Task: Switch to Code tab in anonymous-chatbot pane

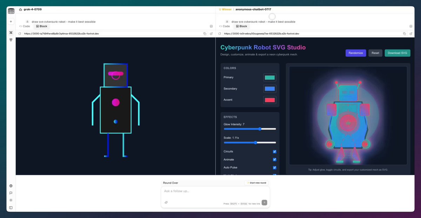Action: click(x=224, y=26)
